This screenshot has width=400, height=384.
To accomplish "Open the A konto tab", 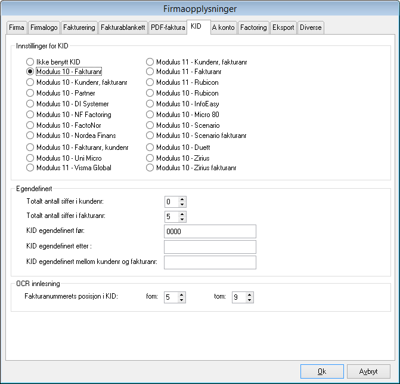I will [x=223, y=27].
